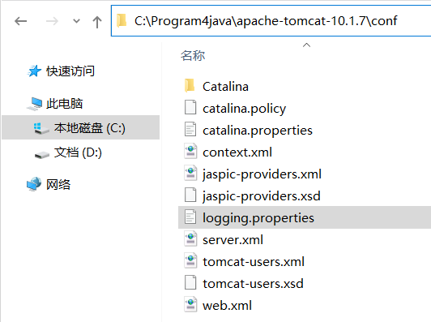Go up one folder level
Viewport: 431px width, 322px height.
click(97, 22)
